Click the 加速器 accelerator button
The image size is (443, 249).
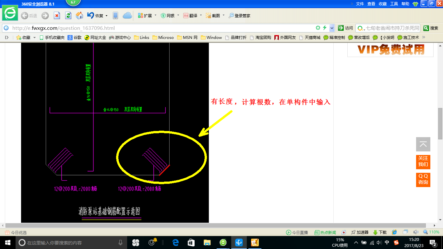tap(360, 232)
